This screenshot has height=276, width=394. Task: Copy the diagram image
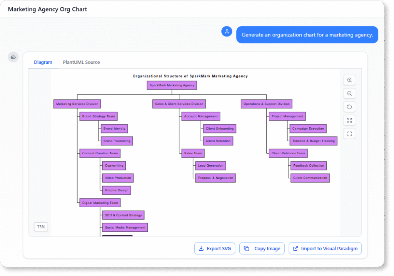pyautogui.click(x=262, y=248)
